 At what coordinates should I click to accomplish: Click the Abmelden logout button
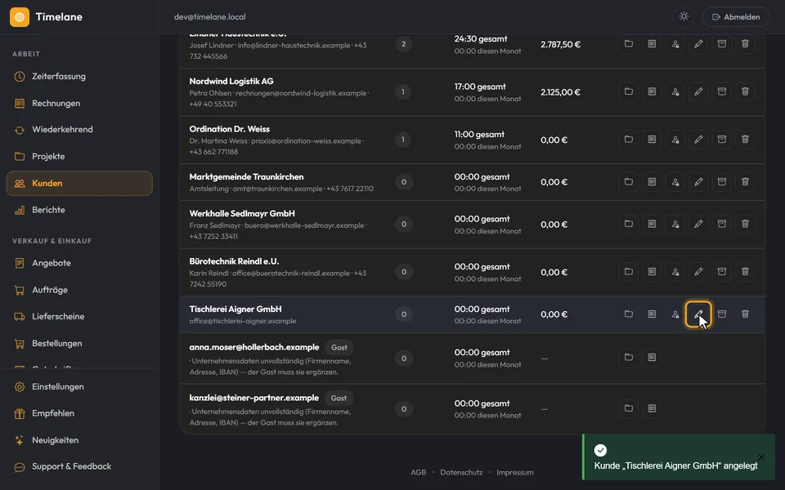pos(736,17)
